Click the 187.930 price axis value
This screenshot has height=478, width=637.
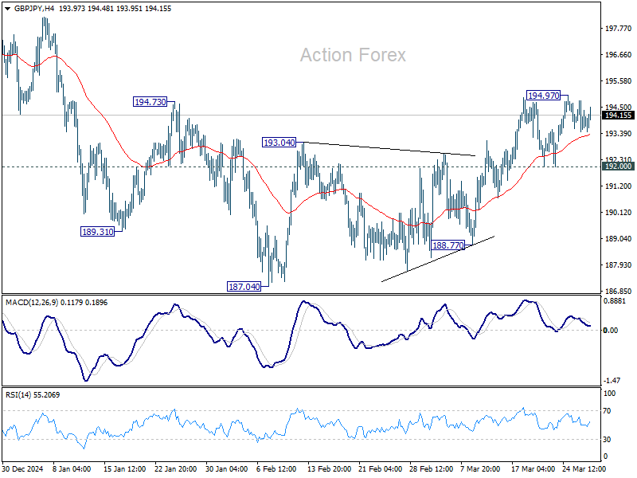coord(619,265)
